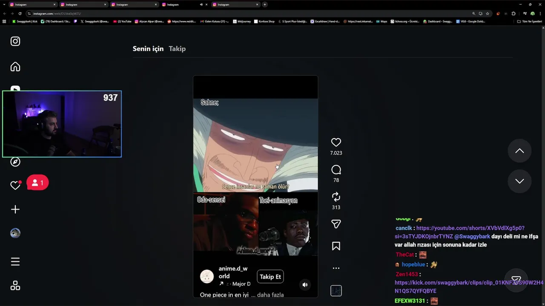Open the Instagram logo home link
The image size is (545, 306).
(x=15, y=41)
